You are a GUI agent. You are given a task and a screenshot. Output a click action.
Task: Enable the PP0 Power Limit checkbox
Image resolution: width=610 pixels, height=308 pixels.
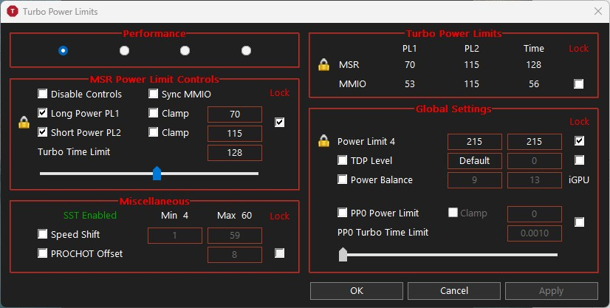pos(342,212)
